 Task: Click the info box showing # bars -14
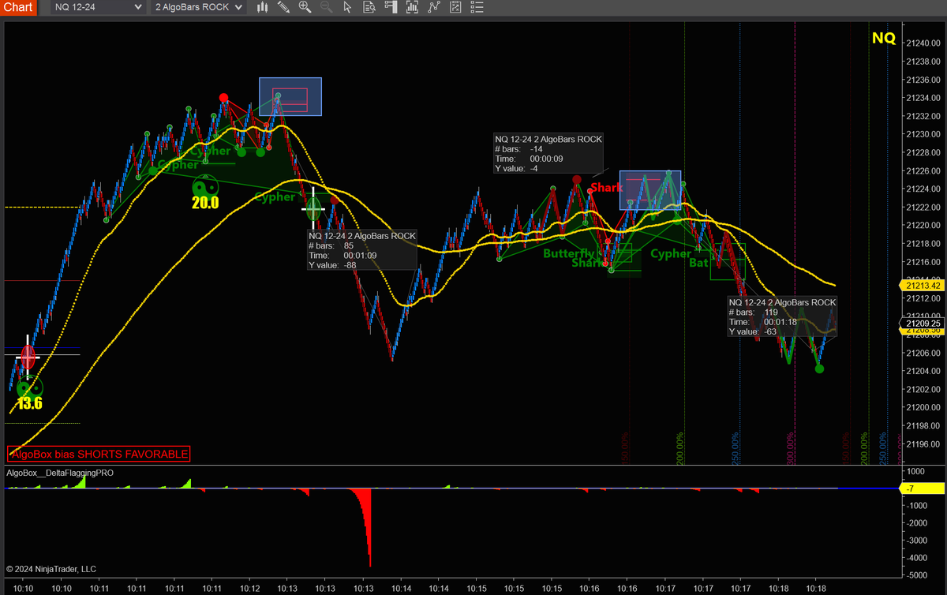(x=548, y=153)
